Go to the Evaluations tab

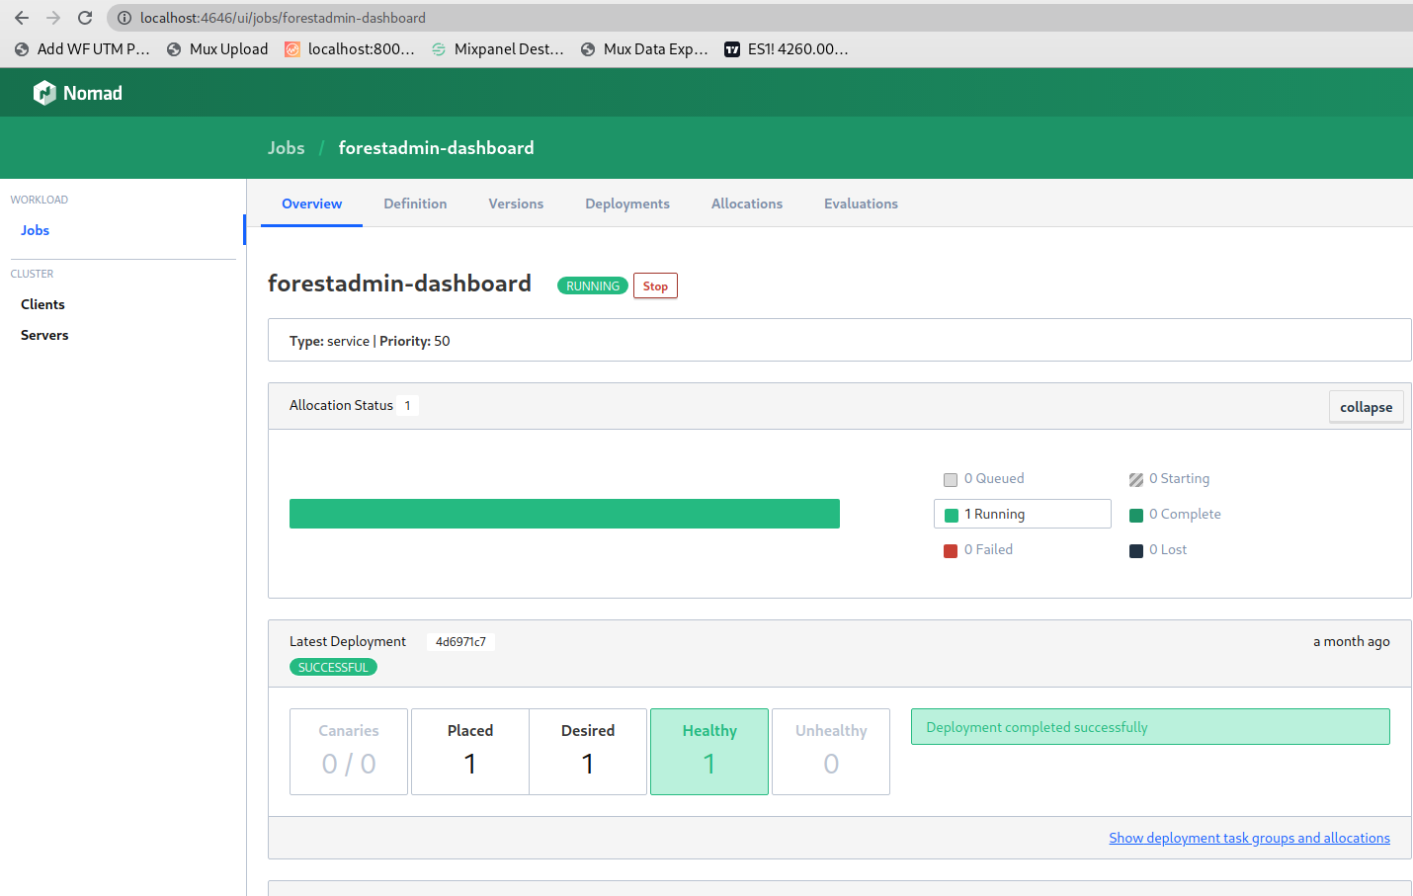click(861, 204)
